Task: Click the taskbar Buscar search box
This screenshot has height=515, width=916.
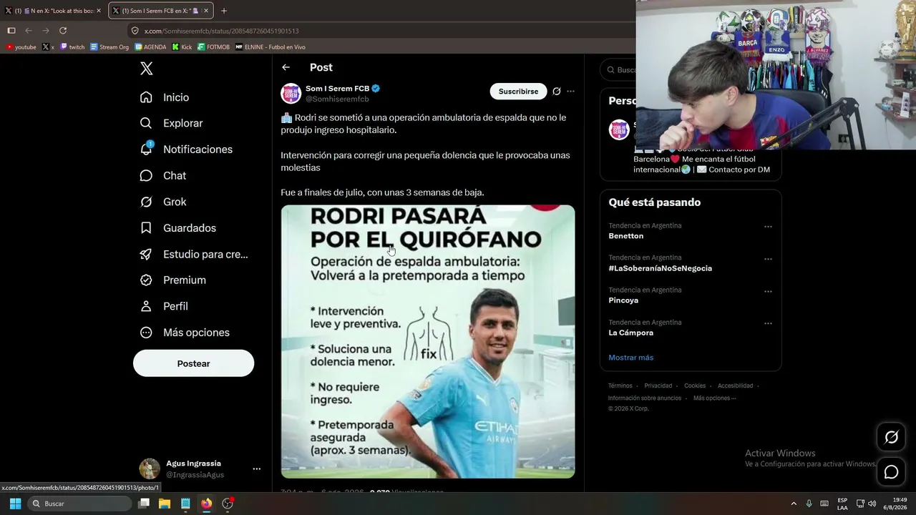Action: 81,504
